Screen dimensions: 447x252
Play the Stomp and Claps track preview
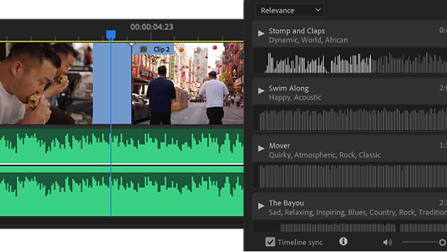[261, 33]
